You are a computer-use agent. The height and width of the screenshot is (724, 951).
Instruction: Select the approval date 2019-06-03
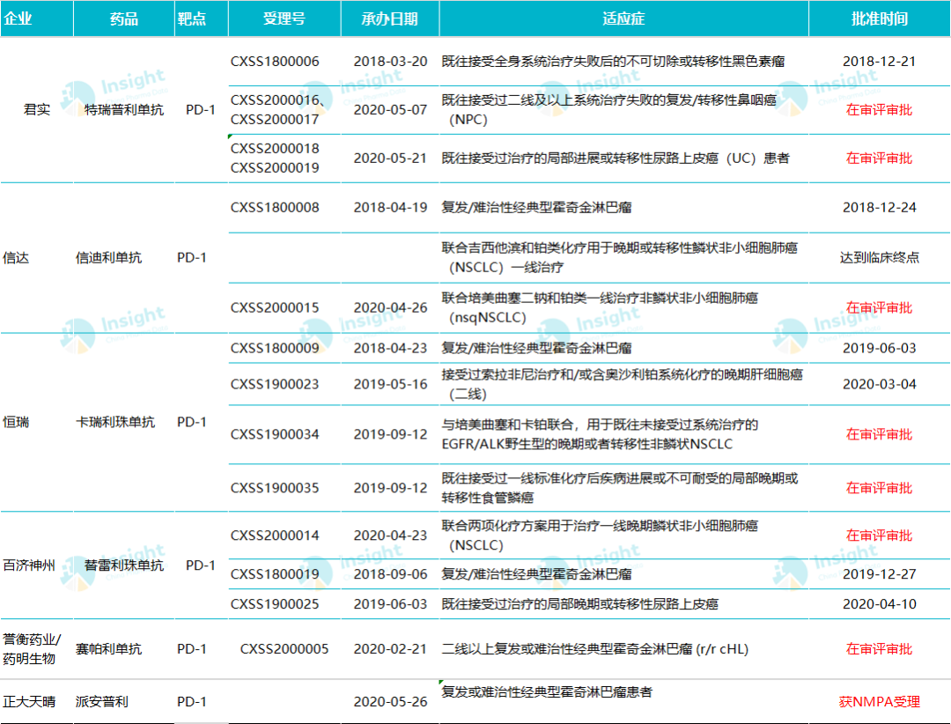tap(880, 348)
